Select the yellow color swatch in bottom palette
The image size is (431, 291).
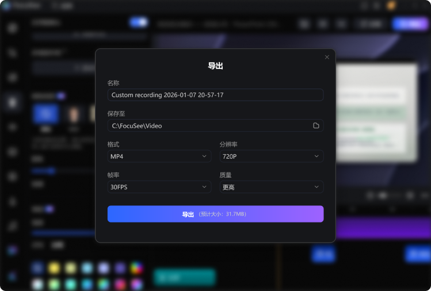click(x=54, y=267)
